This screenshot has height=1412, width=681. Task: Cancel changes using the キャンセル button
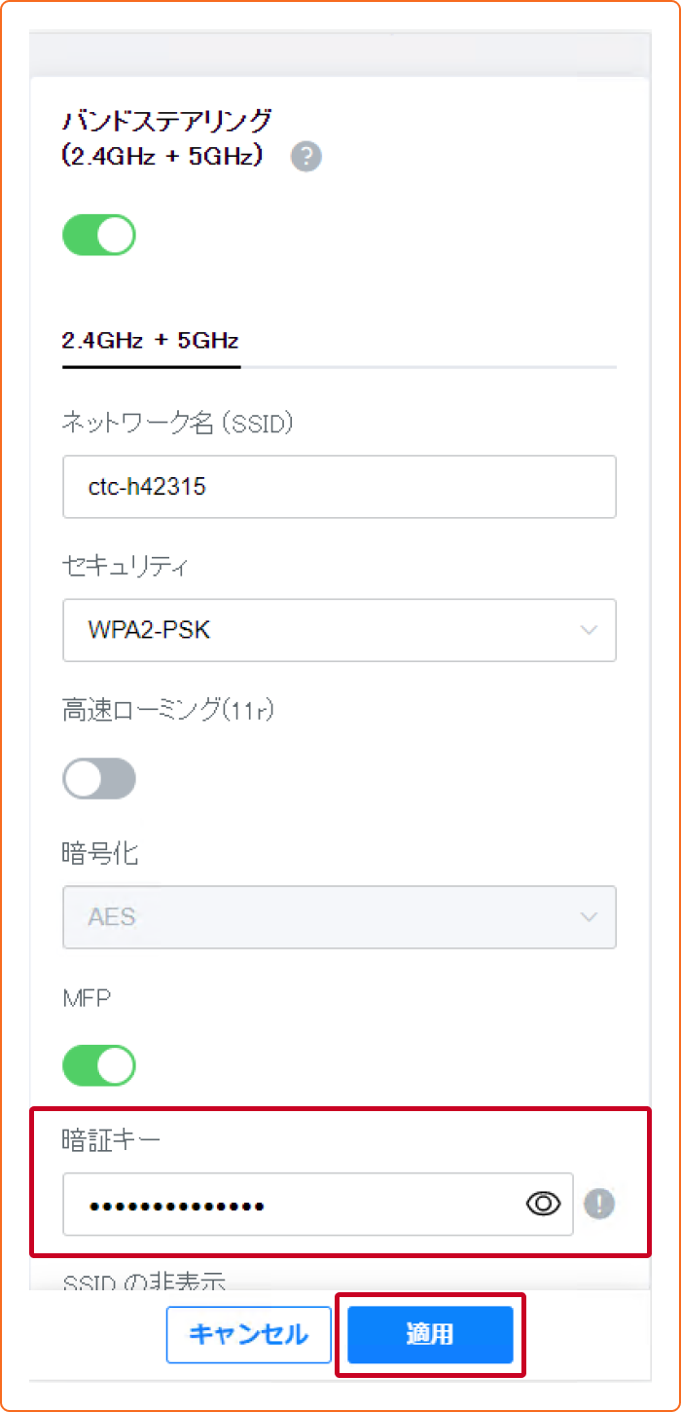(x=248, y=1334)
